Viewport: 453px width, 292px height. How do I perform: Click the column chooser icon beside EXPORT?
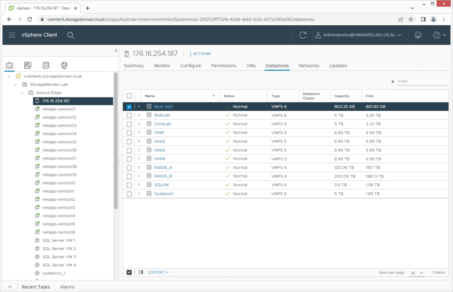(x=141, y=273)
